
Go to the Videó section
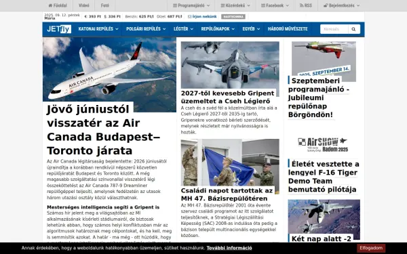pos(84,5)
